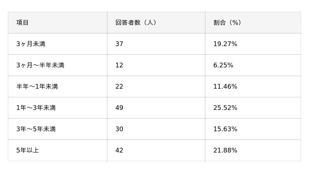Select the 15.63% percentage cell
This screenshot has width=316, height=173.
[225, 129]
